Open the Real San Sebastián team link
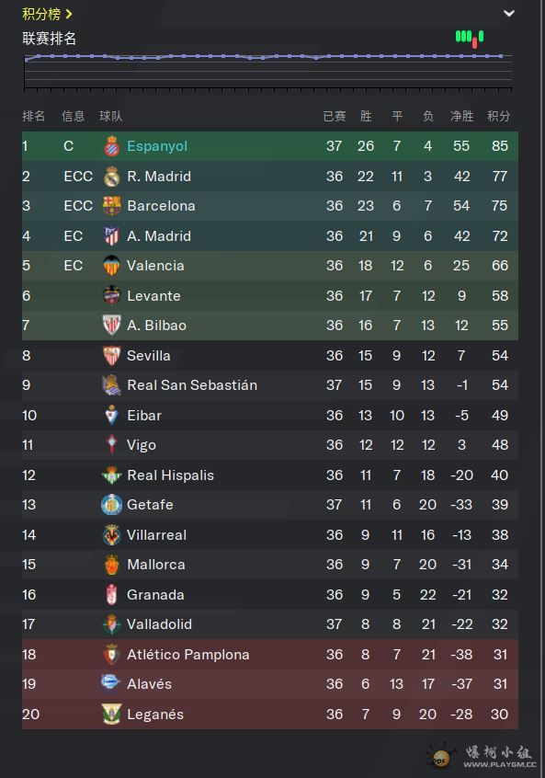545x778 pixels. coord(192,385)
